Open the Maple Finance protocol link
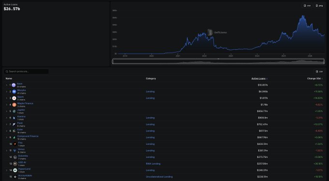Screen dimensions: 329x181 click(x=25, y=103)
